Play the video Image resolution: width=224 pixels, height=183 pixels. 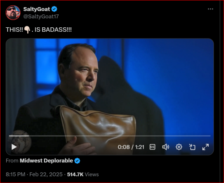(14, 147)
